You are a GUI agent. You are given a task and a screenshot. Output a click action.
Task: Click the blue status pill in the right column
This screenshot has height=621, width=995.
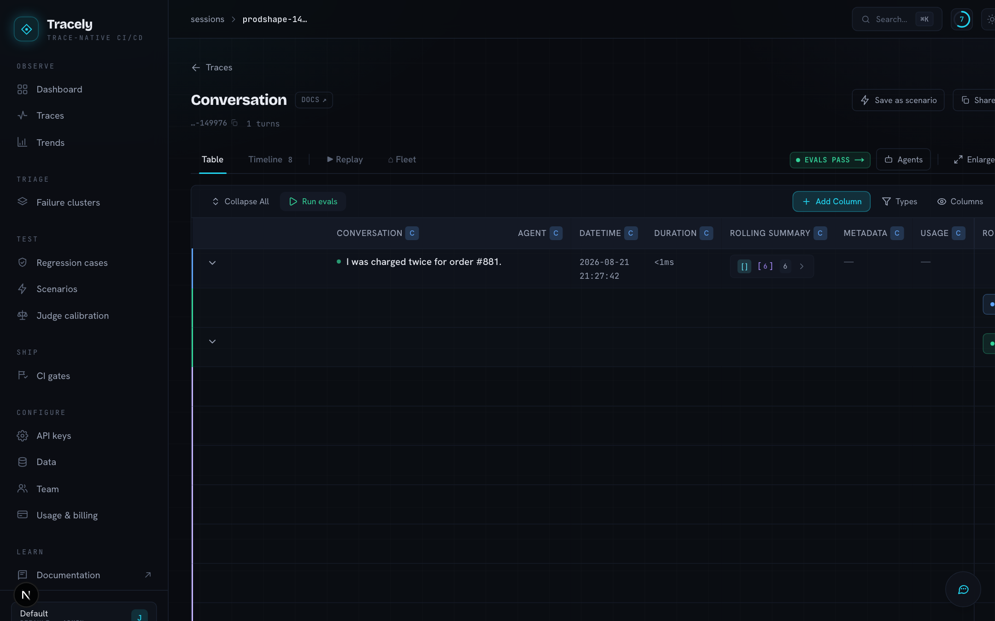(x=989, y=304)
